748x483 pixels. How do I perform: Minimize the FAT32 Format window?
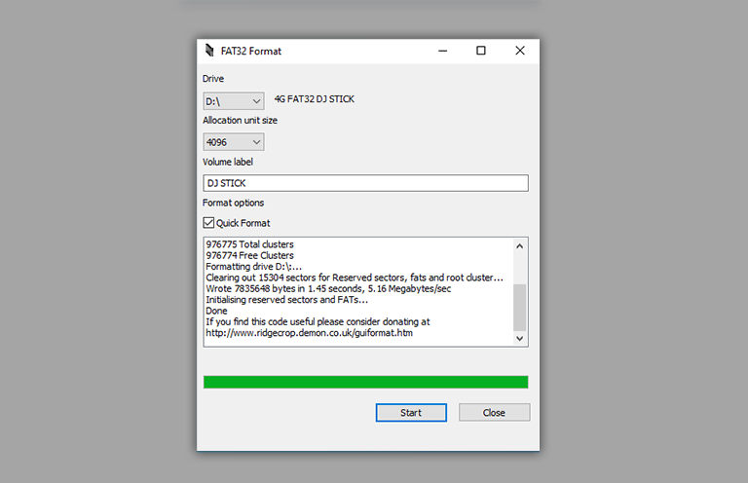click(443, 51)
